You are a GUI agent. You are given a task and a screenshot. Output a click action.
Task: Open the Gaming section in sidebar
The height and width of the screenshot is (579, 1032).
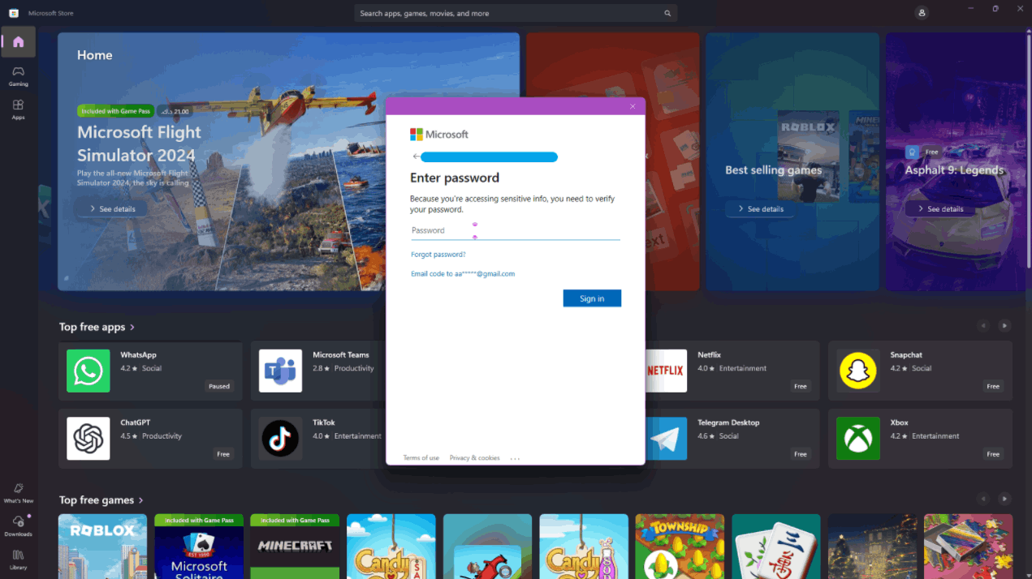point(18,76)
